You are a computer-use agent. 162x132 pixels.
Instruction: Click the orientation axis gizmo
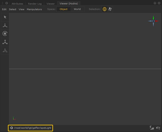153,21
